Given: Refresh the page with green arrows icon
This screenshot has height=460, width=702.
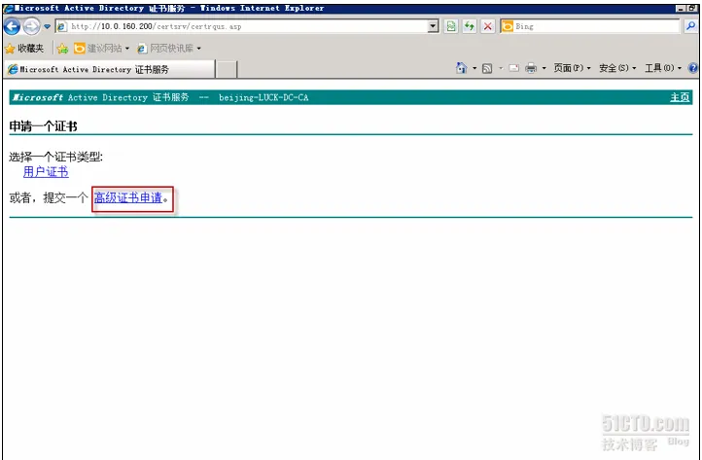Looking at the screenshot, I should (x=470, y=26).
